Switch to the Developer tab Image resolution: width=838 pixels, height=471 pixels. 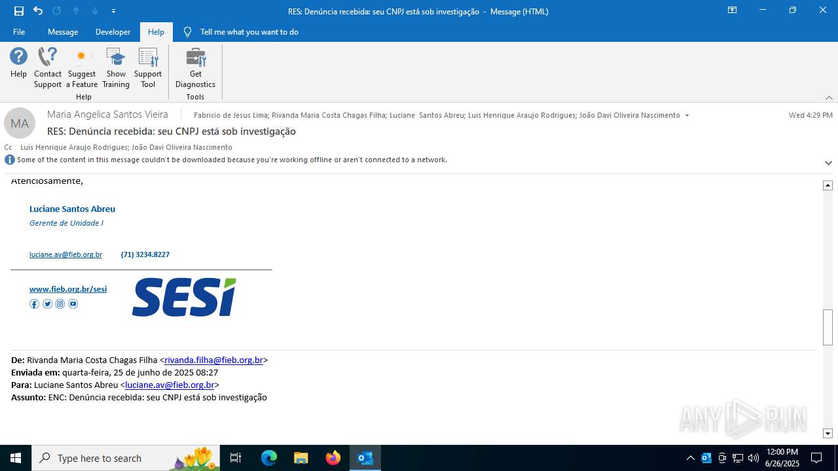(113, 32)
